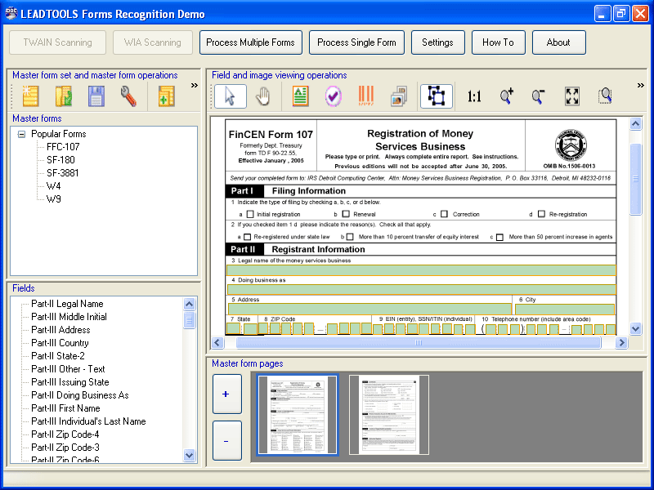Image resolution: width=654 pixels, height=490 pixels.
Task: Collapse the Popular Forms tree node
Action: pyautogui.click(x=21, y=134)
